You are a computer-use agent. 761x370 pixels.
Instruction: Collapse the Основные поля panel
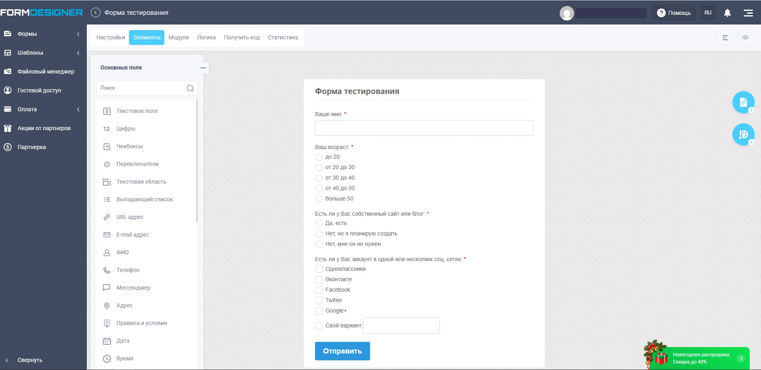203,68
